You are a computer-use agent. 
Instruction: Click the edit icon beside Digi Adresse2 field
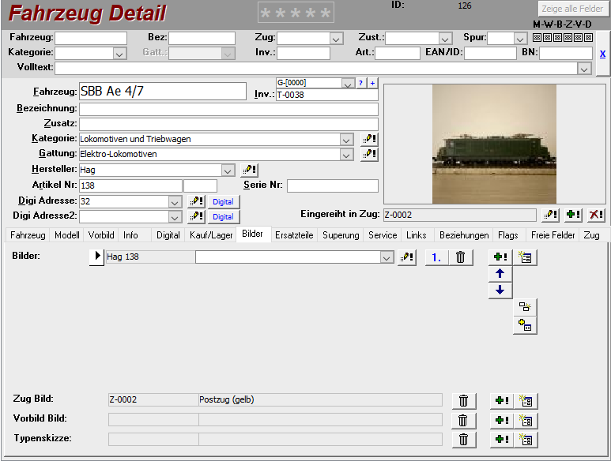[196, 216]
